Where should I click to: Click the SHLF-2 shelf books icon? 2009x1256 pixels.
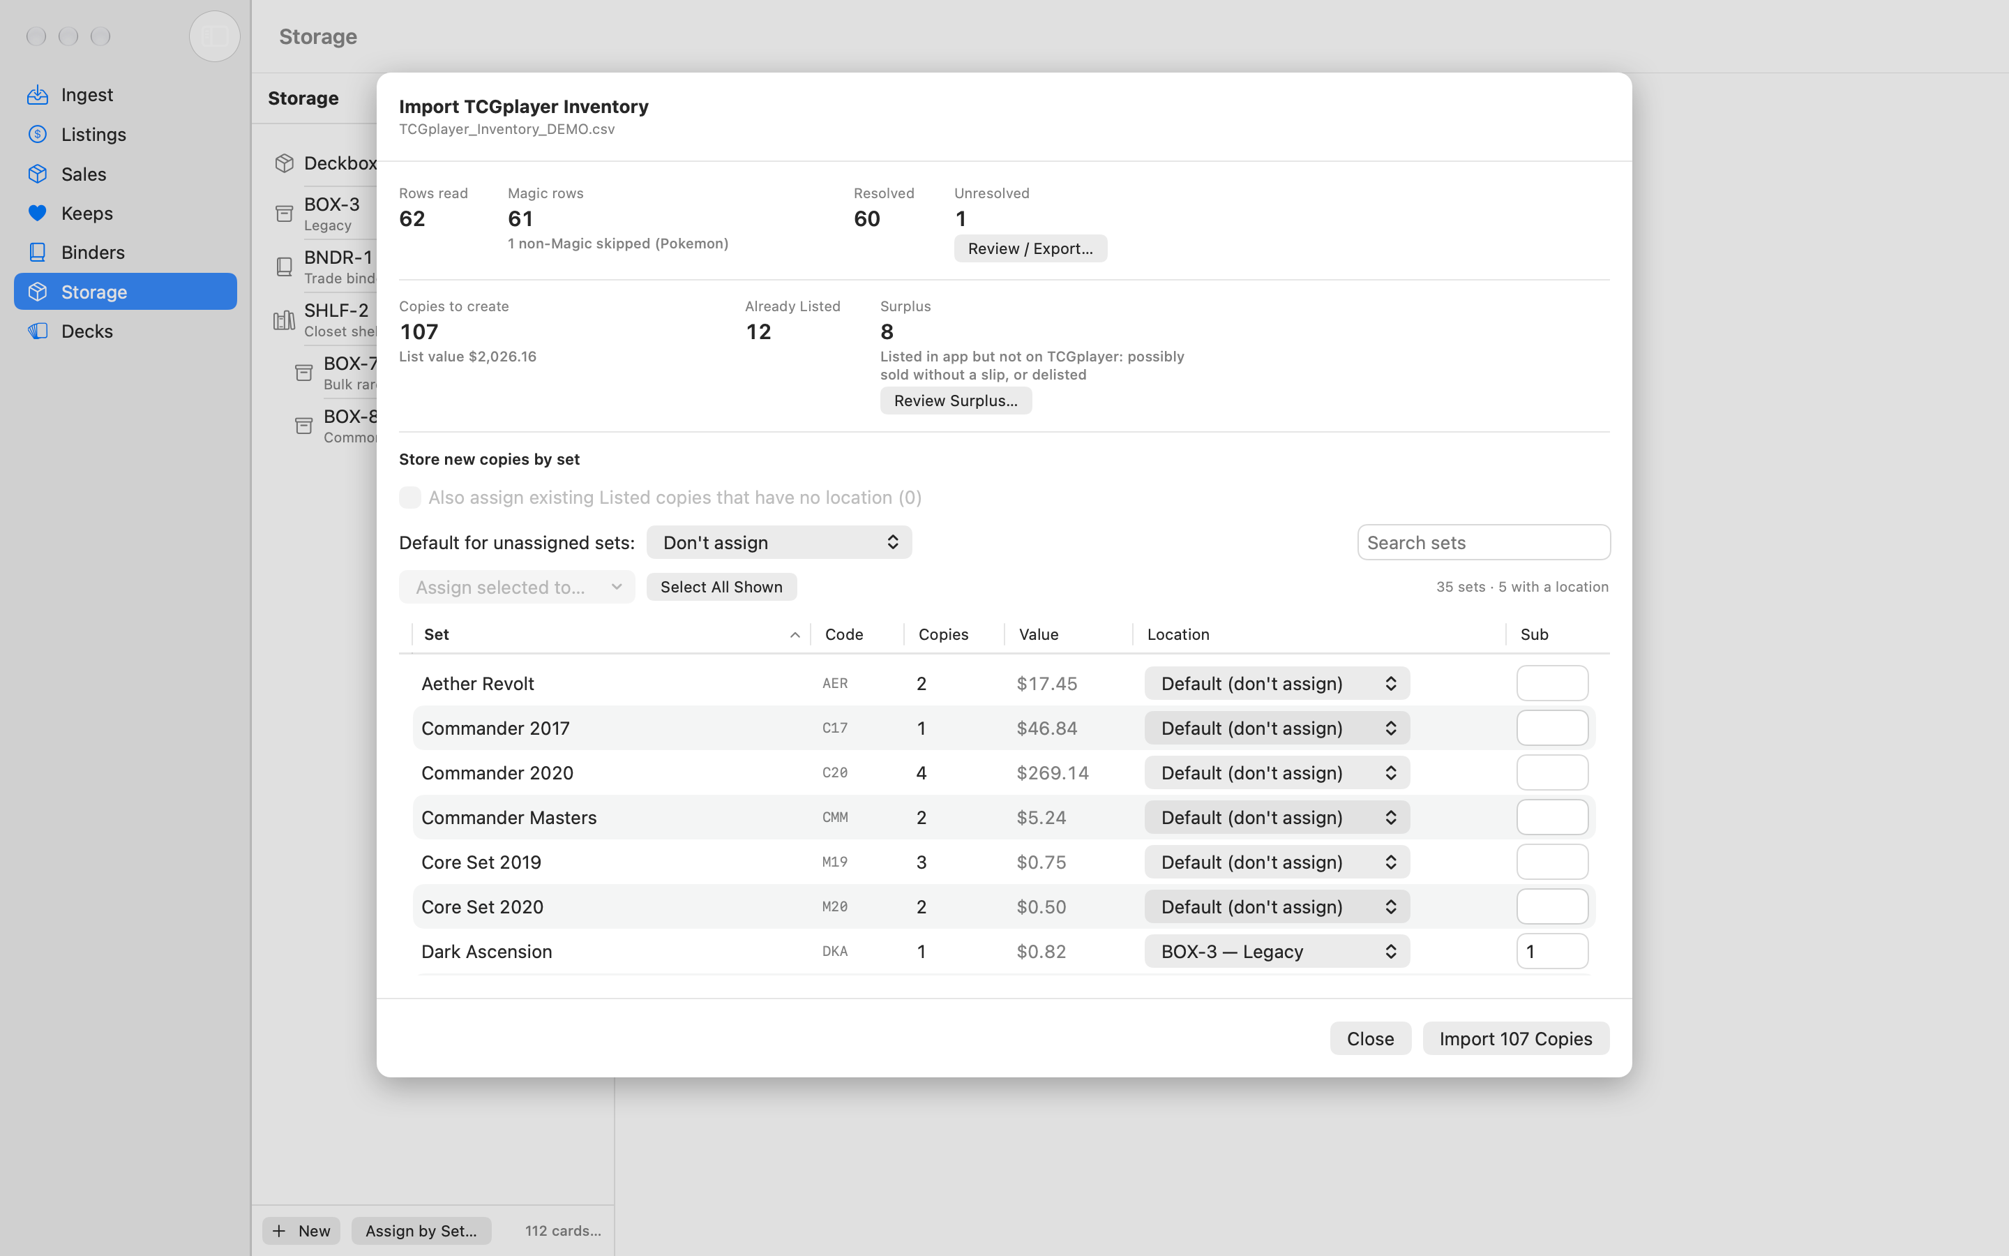(x=284, y=320)
